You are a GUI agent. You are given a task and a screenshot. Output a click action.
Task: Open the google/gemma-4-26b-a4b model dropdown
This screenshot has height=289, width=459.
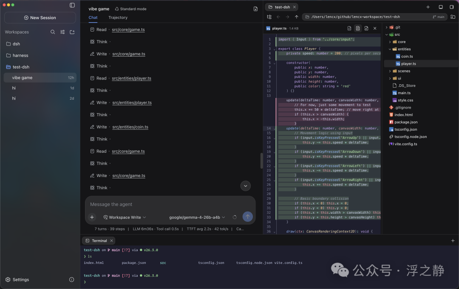click(x=197, y=217)
